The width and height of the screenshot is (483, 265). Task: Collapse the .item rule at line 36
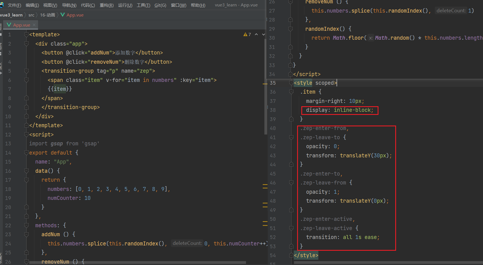(x=291, y=92)
